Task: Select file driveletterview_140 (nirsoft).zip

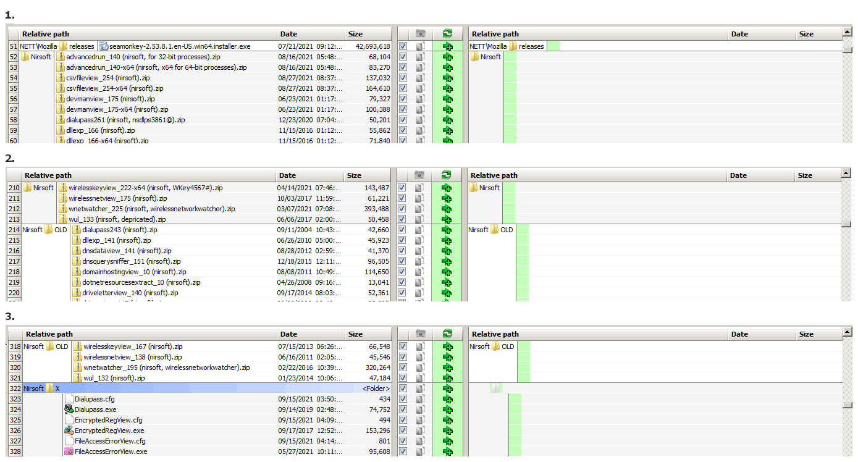Action: tap(130, 293)
